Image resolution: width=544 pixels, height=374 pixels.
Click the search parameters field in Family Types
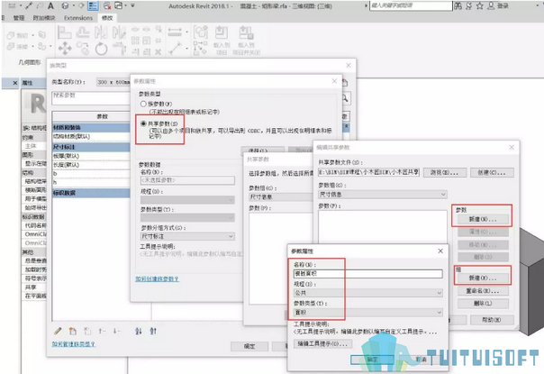[91, 98]
